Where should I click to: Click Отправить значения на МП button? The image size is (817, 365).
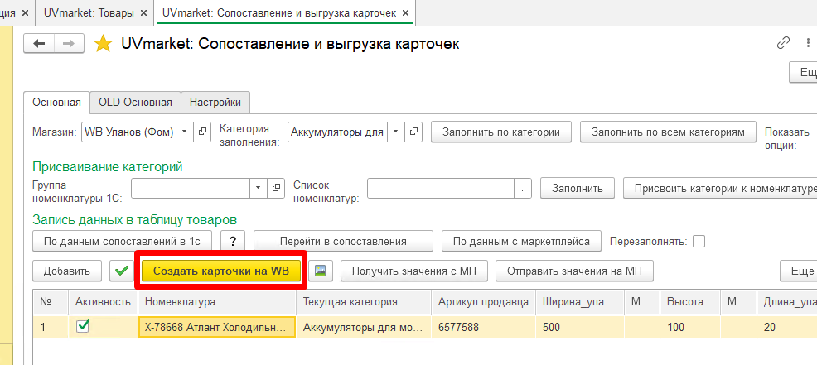574,271
